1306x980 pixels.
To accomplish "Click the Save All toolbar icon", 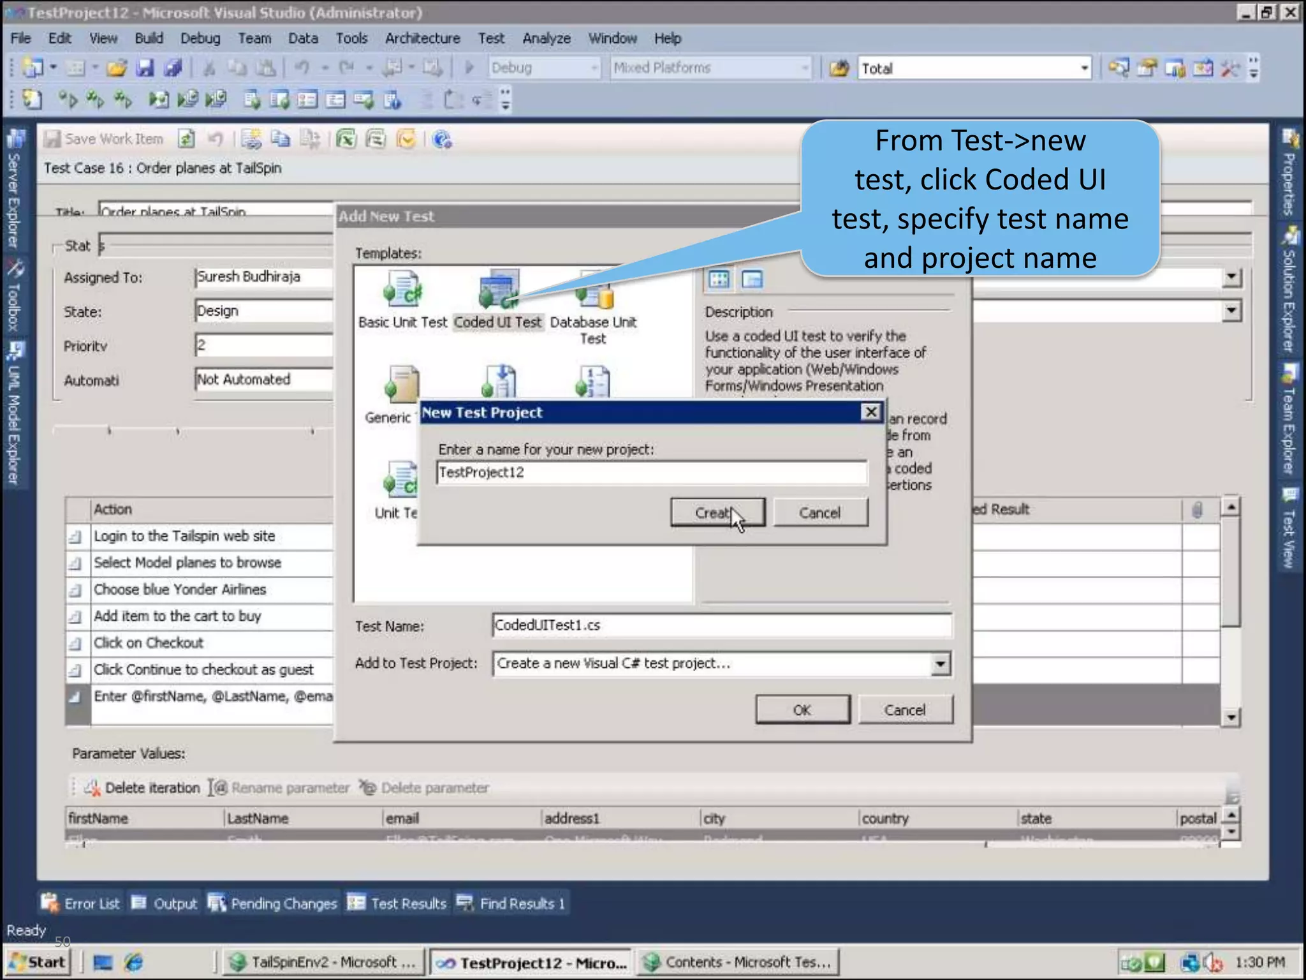I will [173, 68].
